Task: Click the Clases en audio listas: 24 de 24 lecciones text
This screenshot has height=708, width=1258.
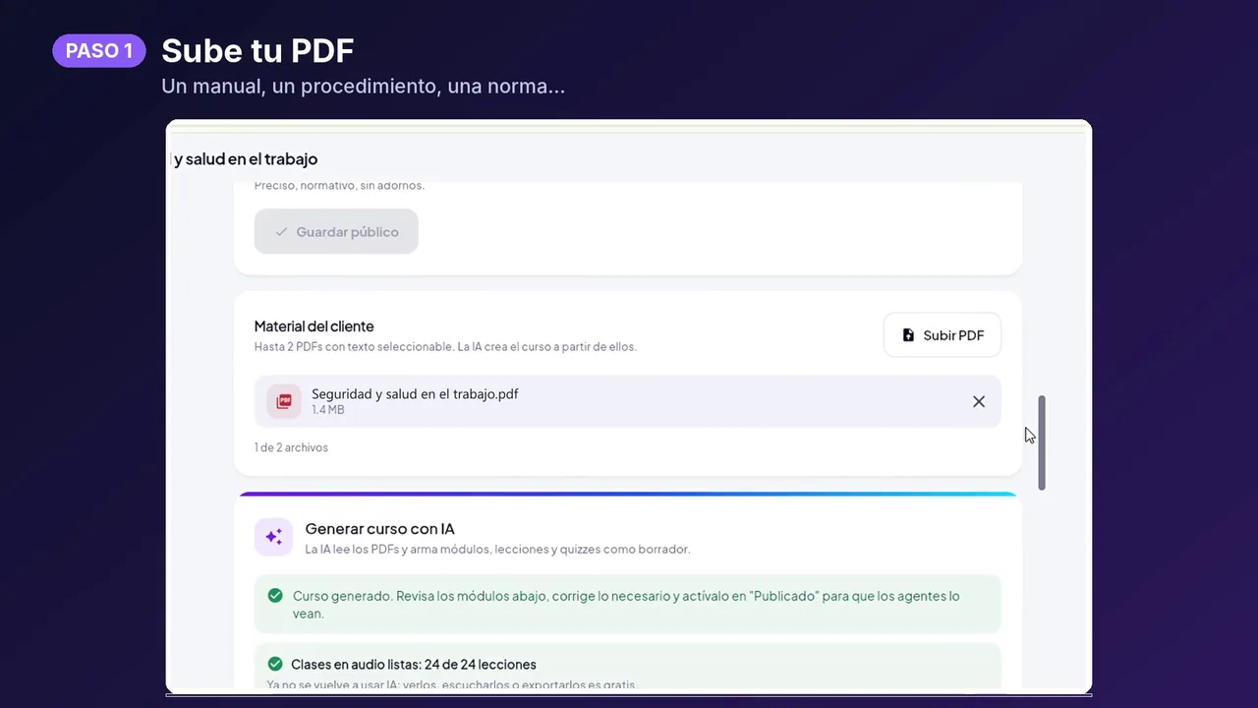Action: [x=414, y=665]
